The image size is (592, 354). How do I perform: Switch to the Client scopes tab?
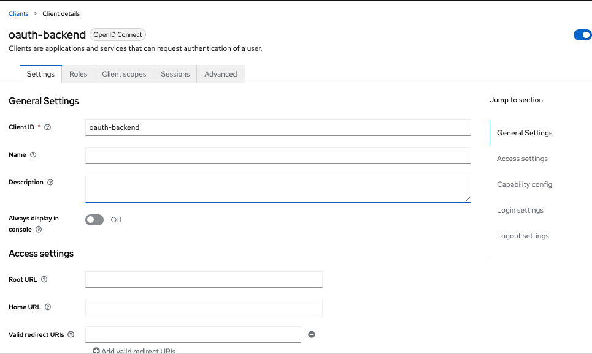click(123, 73)
